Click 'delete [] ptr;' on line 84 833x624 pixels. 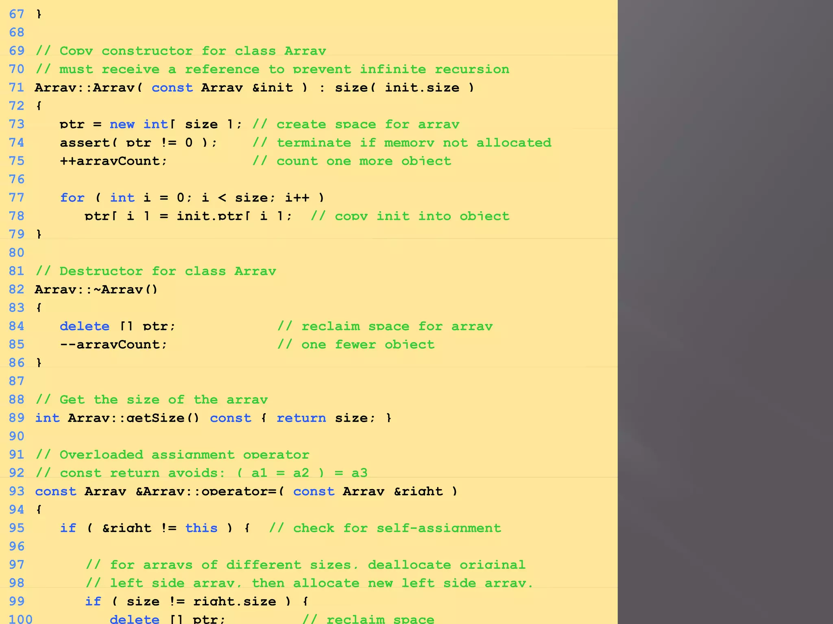[x=118, y=326]
